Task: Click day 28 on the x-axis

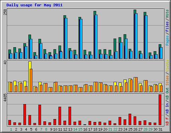Action: (145, 129)
